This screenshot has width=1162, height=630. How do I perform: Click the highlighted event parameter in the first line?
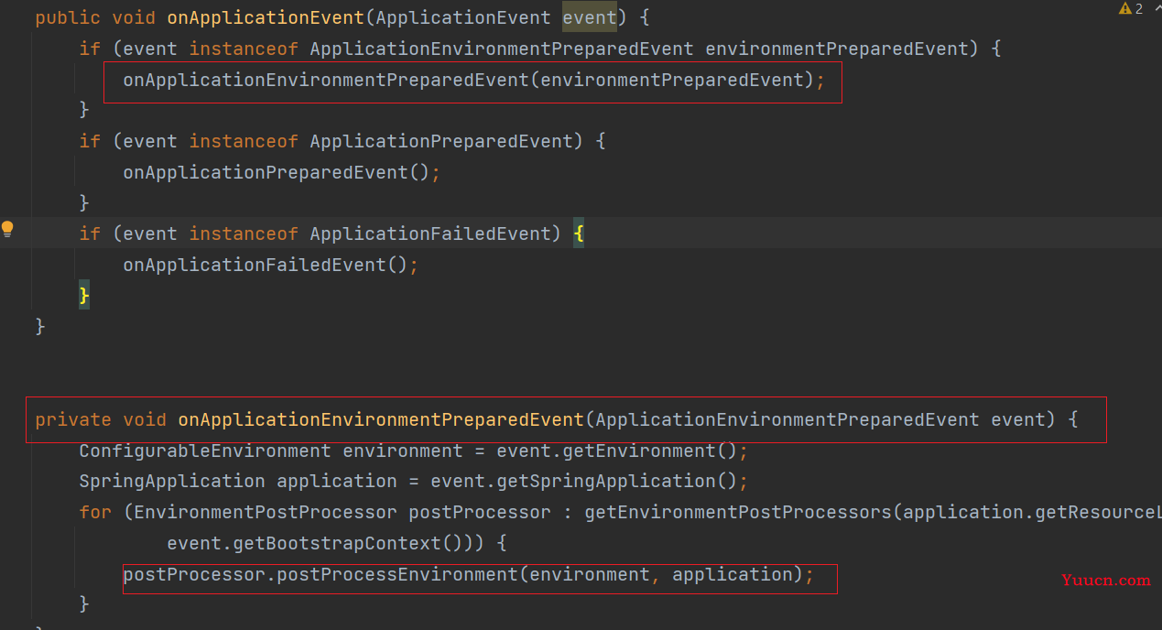590,17
